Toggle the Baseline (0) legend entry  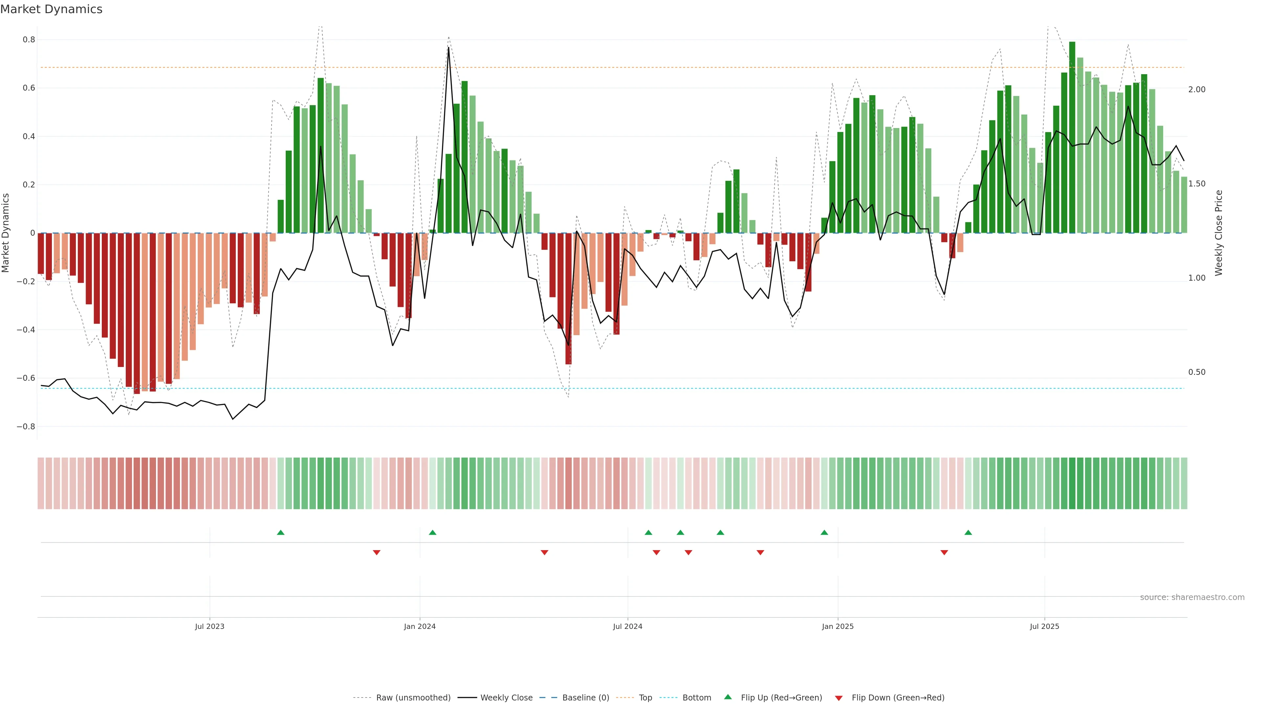586,698
